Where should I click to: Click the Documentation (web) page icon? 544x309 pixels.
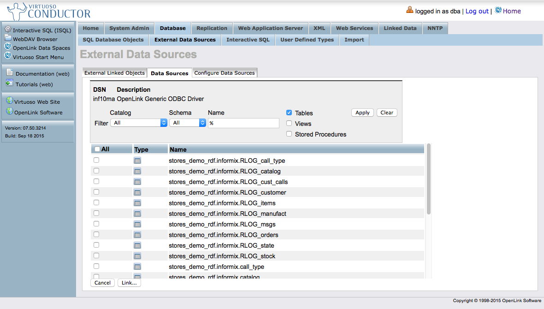pyautogui.click(x=10, y=72)
